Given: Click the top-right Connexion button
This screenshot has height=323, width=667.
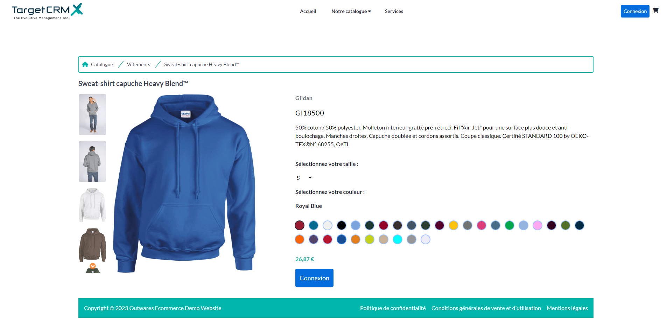Looking at the screenshot, I should click(x=635, y=11).
